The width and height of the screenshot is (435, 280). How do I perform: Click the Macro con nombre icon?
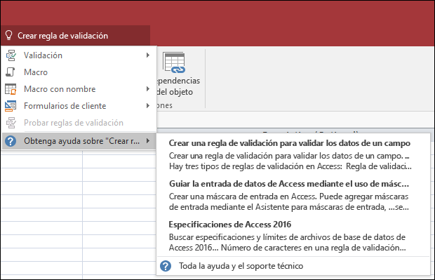coord(11,89)
